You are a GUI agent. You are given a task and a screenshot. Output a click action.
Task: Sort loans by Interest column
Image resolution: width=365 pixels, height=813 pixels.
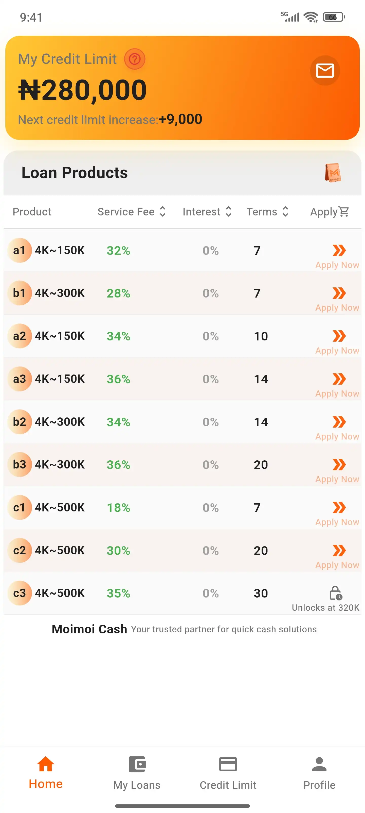click(x=207, y=211)
